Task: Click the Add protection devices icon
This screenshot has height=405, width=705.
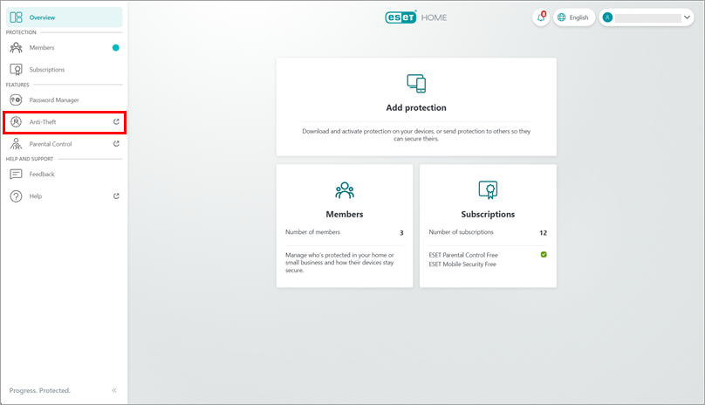Action: [416, 84]
